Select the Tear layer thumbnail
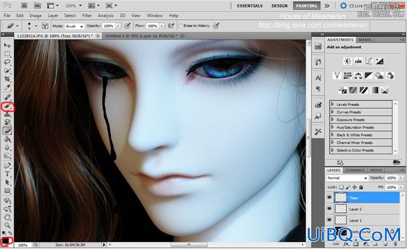The image size is (407, 249). 340,198
